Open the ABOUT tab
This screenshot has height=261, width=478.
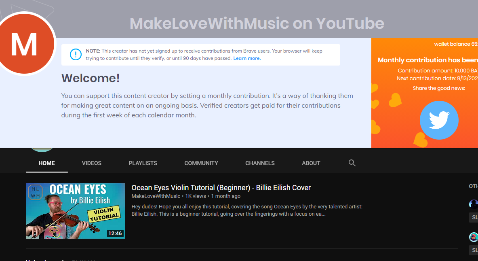pyautogui.click(x=311, y=163)
